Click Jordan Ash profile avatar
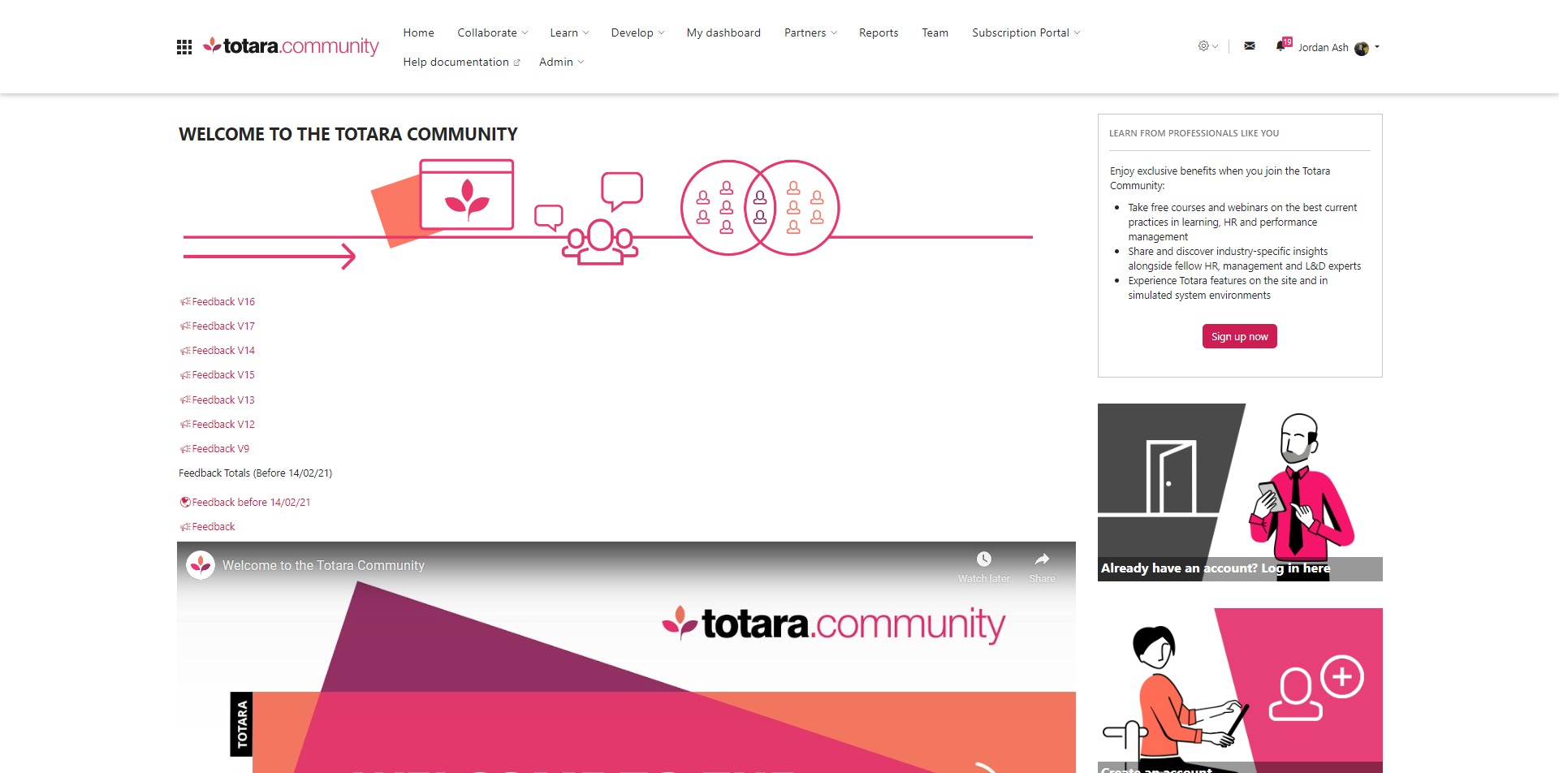 click(1362, 48)
